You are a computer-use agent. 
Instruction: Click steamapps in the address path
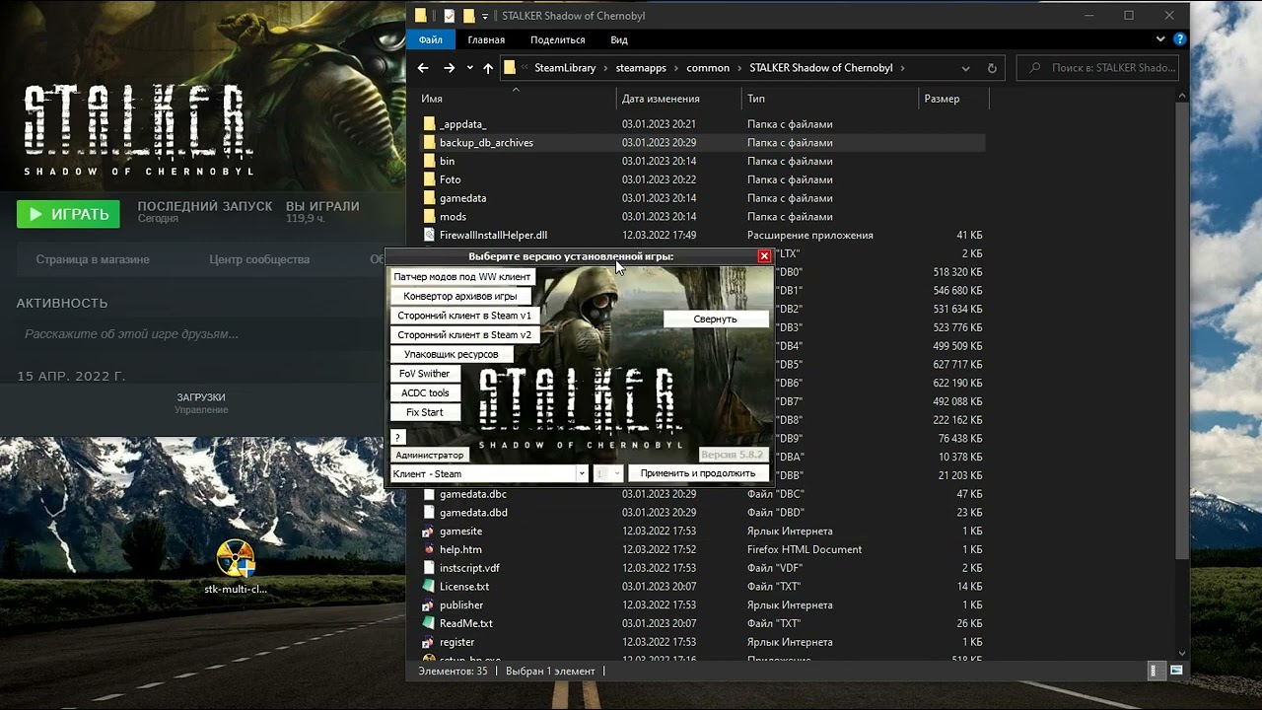point(641,68)
